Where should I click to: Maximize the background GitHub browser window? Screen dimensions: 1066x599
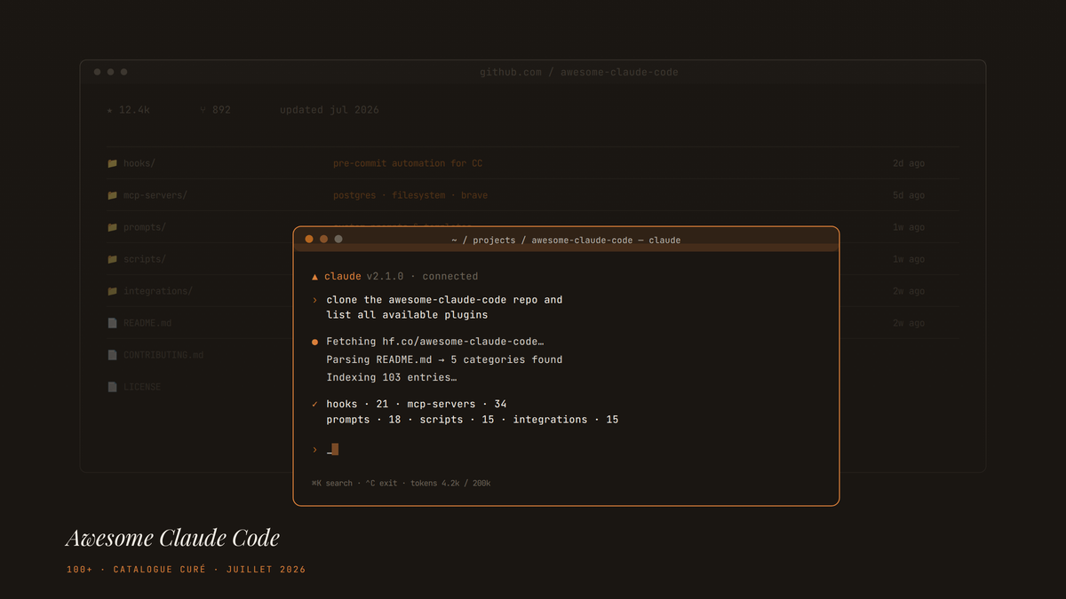[123, 72]
